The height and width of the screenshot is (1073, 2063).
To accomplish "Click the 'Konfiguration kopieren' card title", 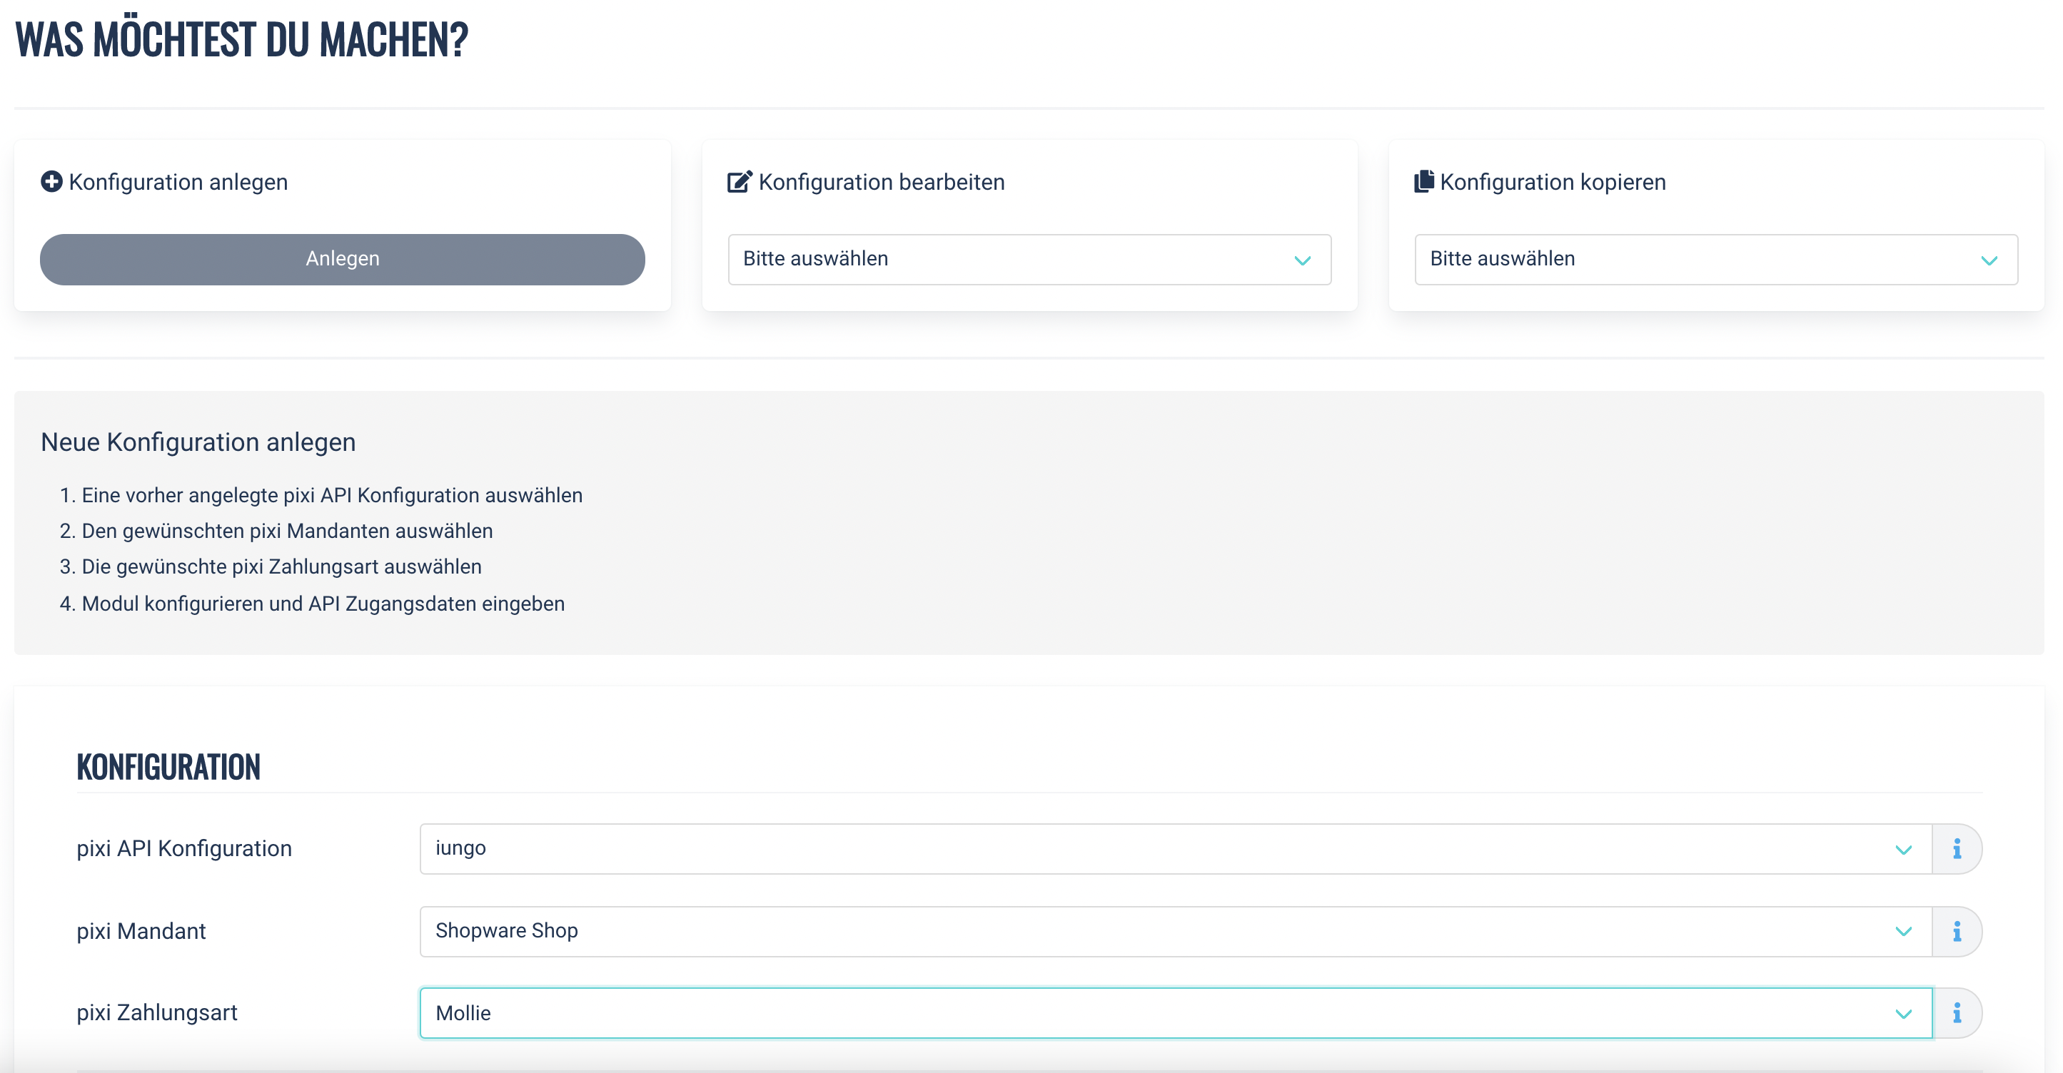I will click(x=1552, y=183).
